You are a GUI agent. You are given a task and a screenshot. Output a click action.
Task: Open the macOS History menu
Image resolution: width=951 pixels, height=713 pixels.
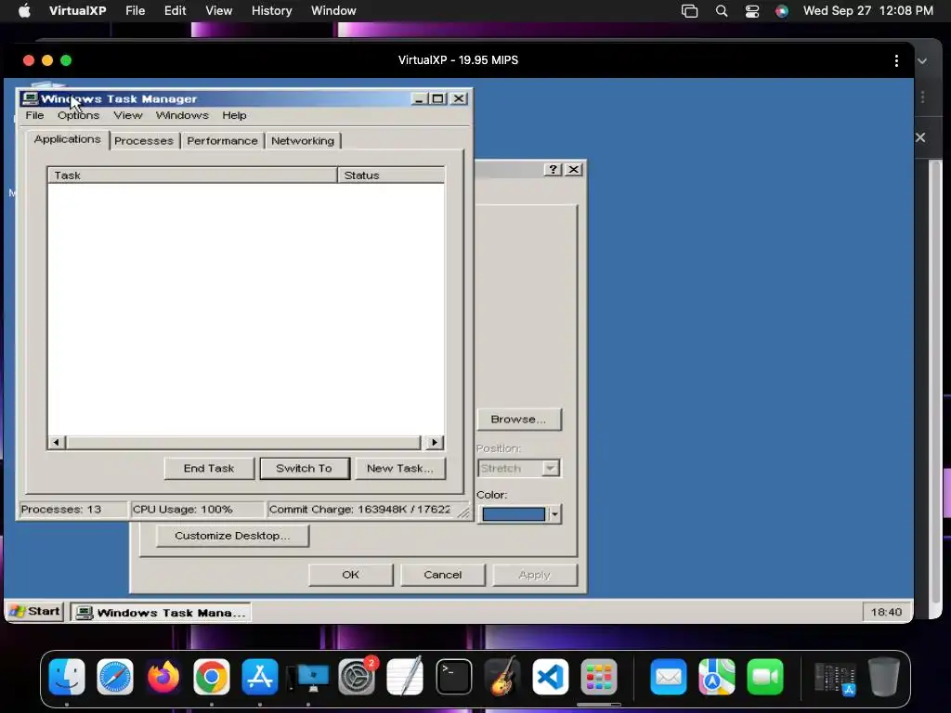272,11
